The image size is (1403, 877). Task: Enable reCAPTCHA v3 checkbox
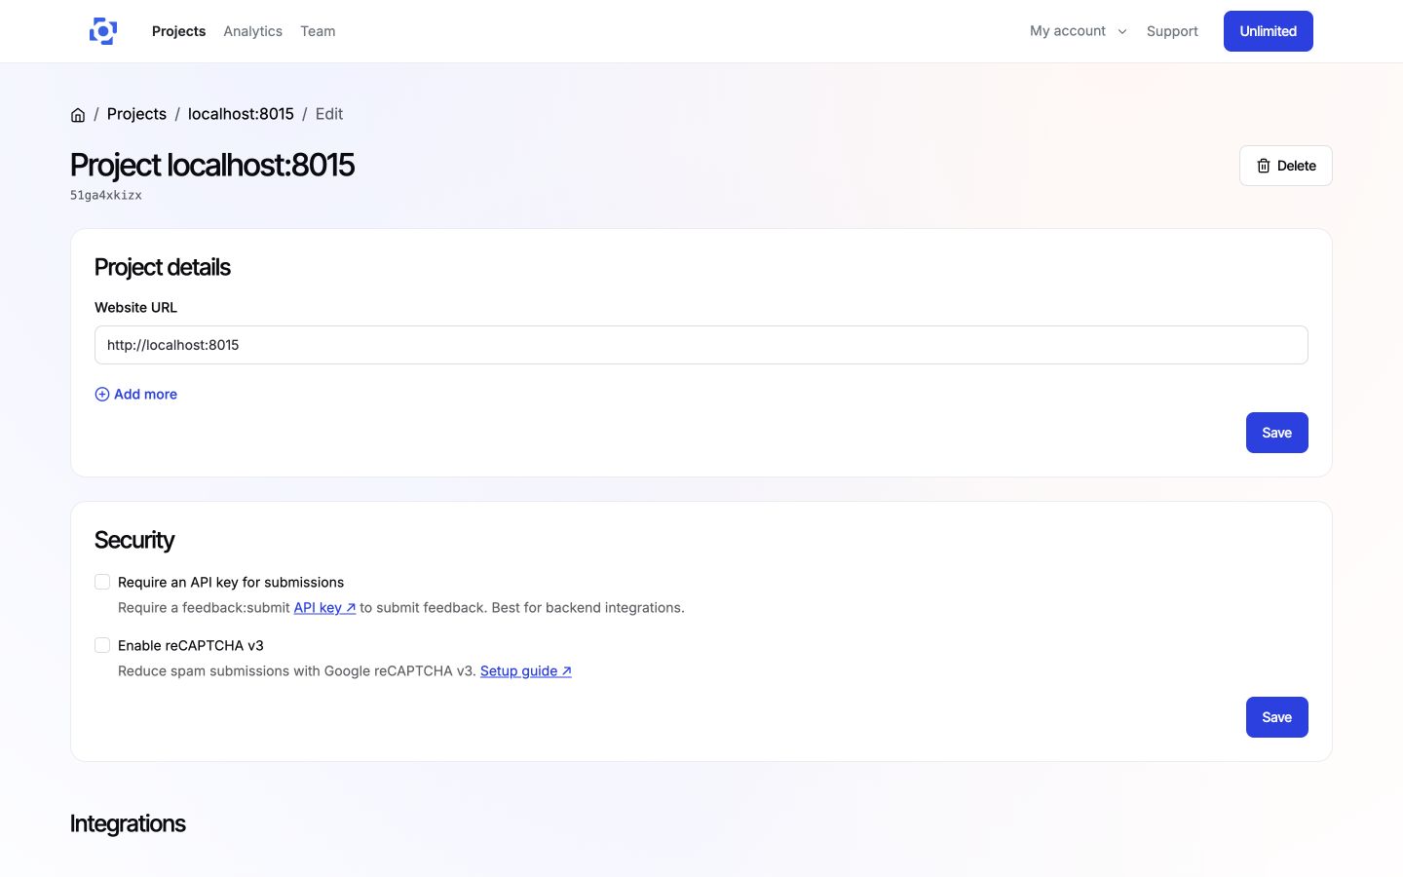tap(102, 645)
